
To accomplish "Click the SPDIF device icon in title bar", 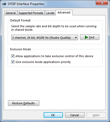I will 4,4.
